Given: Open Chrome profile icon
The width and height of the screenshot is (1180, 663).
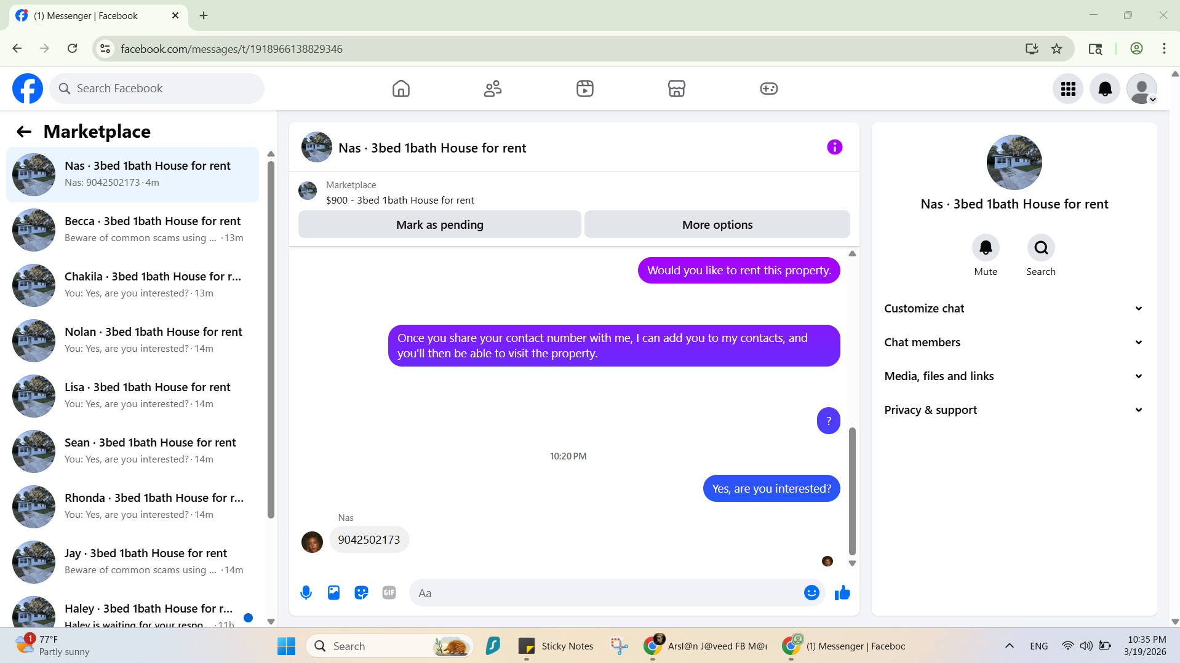Looking at the screenshot, I should pos(1136,49).
